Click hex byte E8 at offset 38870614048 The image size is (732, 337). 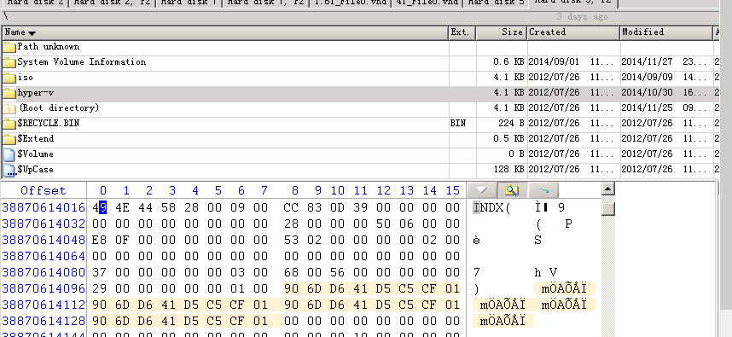(x=100, y=241)
